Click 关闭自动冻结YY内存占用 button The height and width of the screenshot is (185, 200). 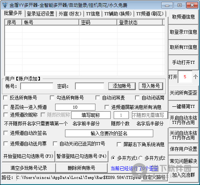tap(183, 135)
